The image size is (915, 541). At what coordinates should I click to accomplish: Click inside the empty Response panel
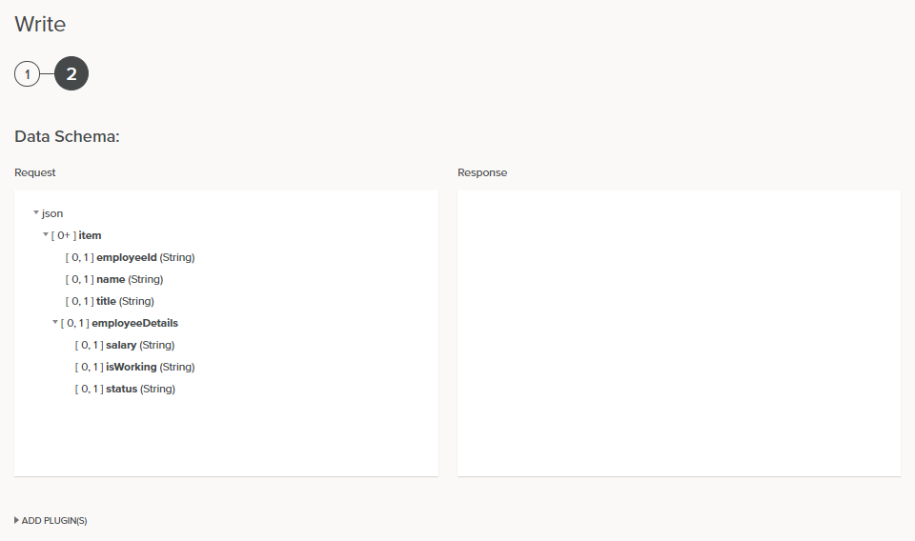pos(679,332)
